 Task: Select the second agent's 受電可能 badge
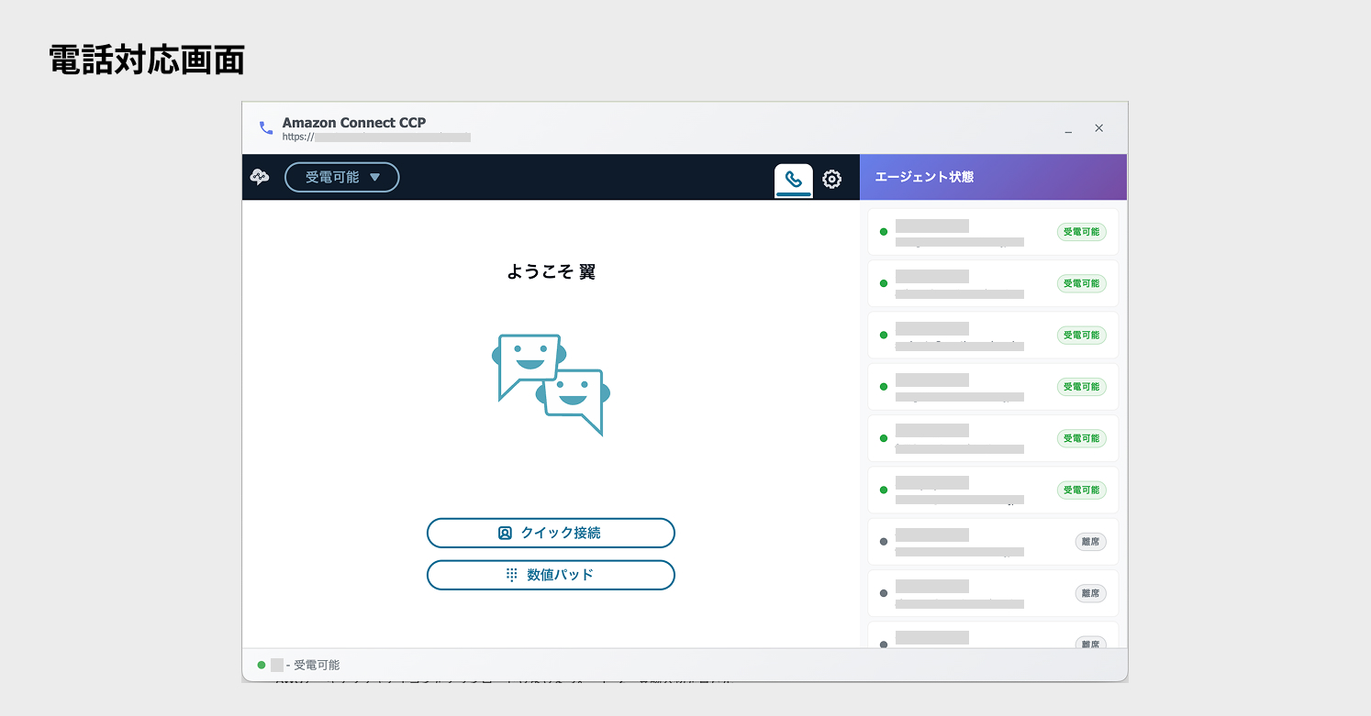pos(1081,283)
